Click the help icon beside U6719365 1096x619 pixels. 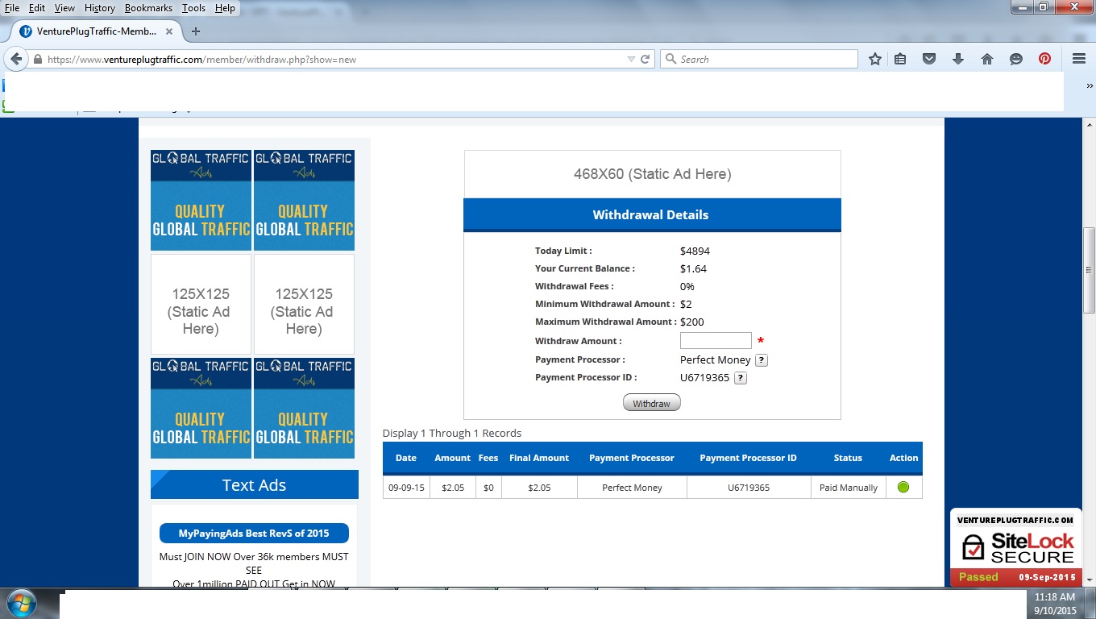pyautogui.click(x=741, y=378)
